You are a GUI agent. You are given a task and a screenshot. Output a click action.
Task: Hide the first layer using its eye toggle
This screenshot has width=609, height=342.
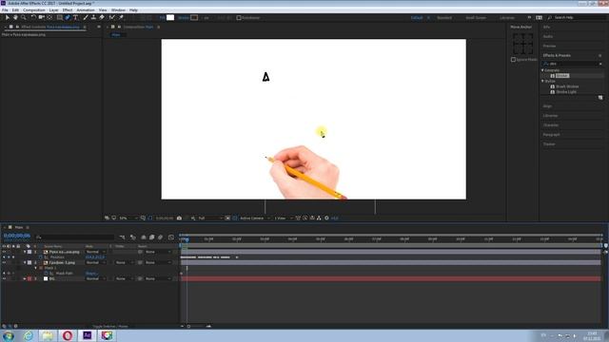(4, 252)
